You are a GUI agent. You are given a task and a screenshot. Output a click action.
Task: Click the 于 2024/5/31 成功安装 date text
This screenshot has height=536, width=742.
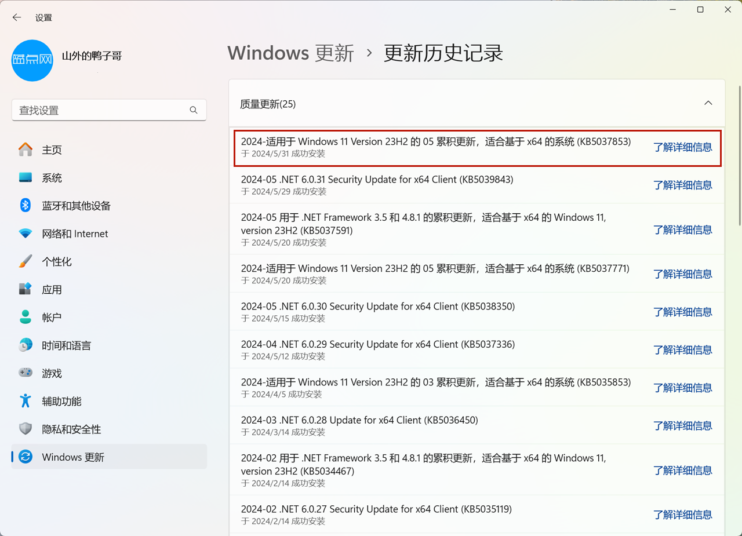click(x=283, y=154)
